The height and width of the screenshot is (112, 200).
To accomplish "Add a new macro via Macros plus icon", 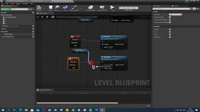I will (x=33, y=29).
